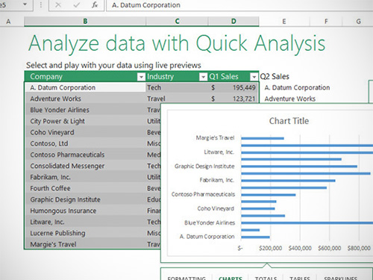This screenshot has width=373, height=280.
Task: Click the $600,000 axis value in chart
Action: (330, 248)
